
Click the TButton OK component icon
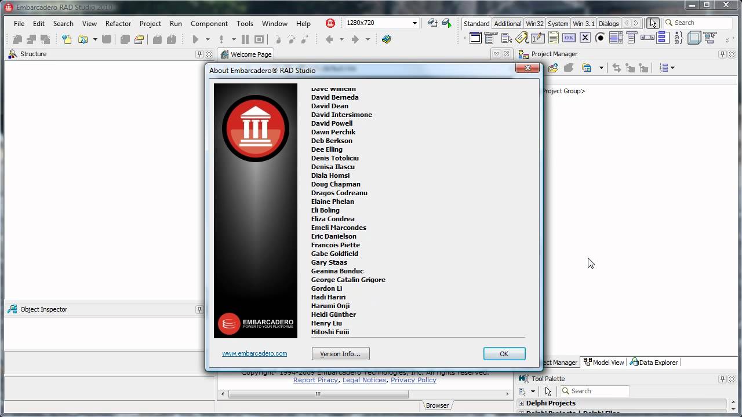569,38
